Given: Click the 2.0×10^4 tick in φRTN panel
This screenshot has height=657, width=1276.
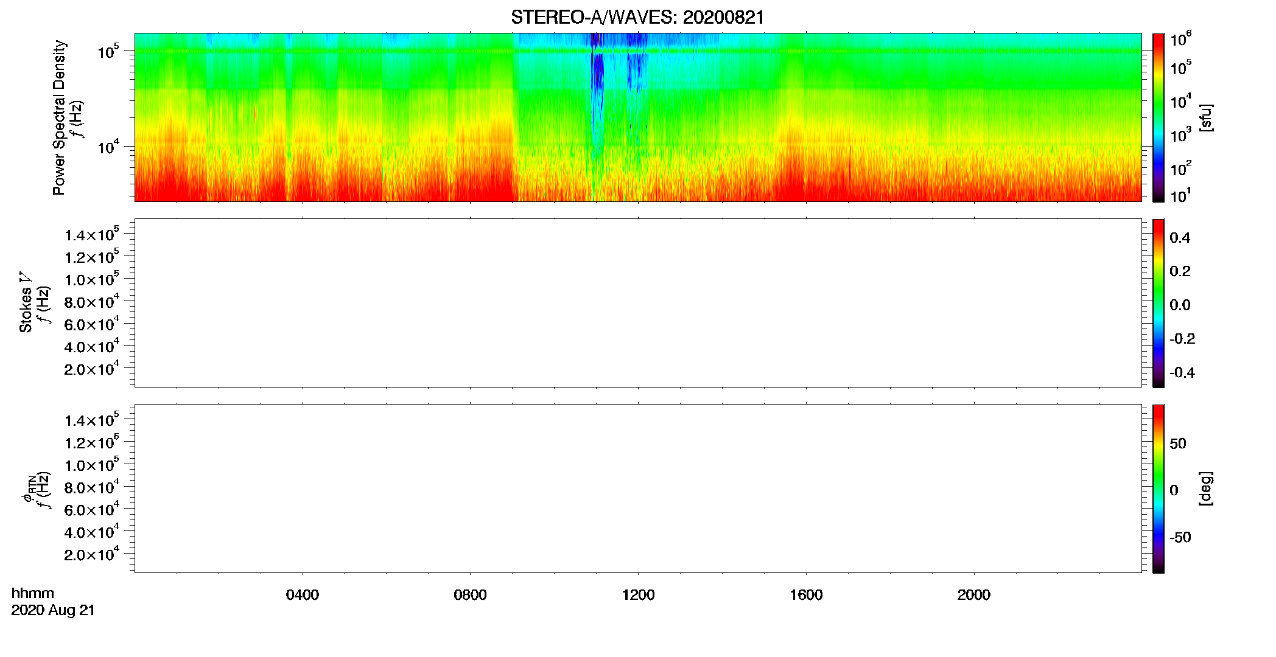Looking at the screenshot, I should coord(91,554).
